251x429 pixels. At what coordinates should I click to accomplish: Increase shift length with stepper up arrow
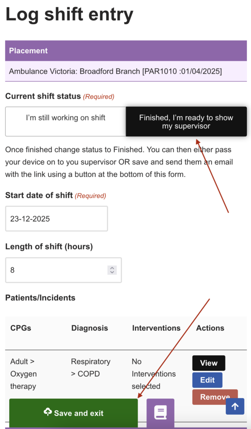pos(112,268)
